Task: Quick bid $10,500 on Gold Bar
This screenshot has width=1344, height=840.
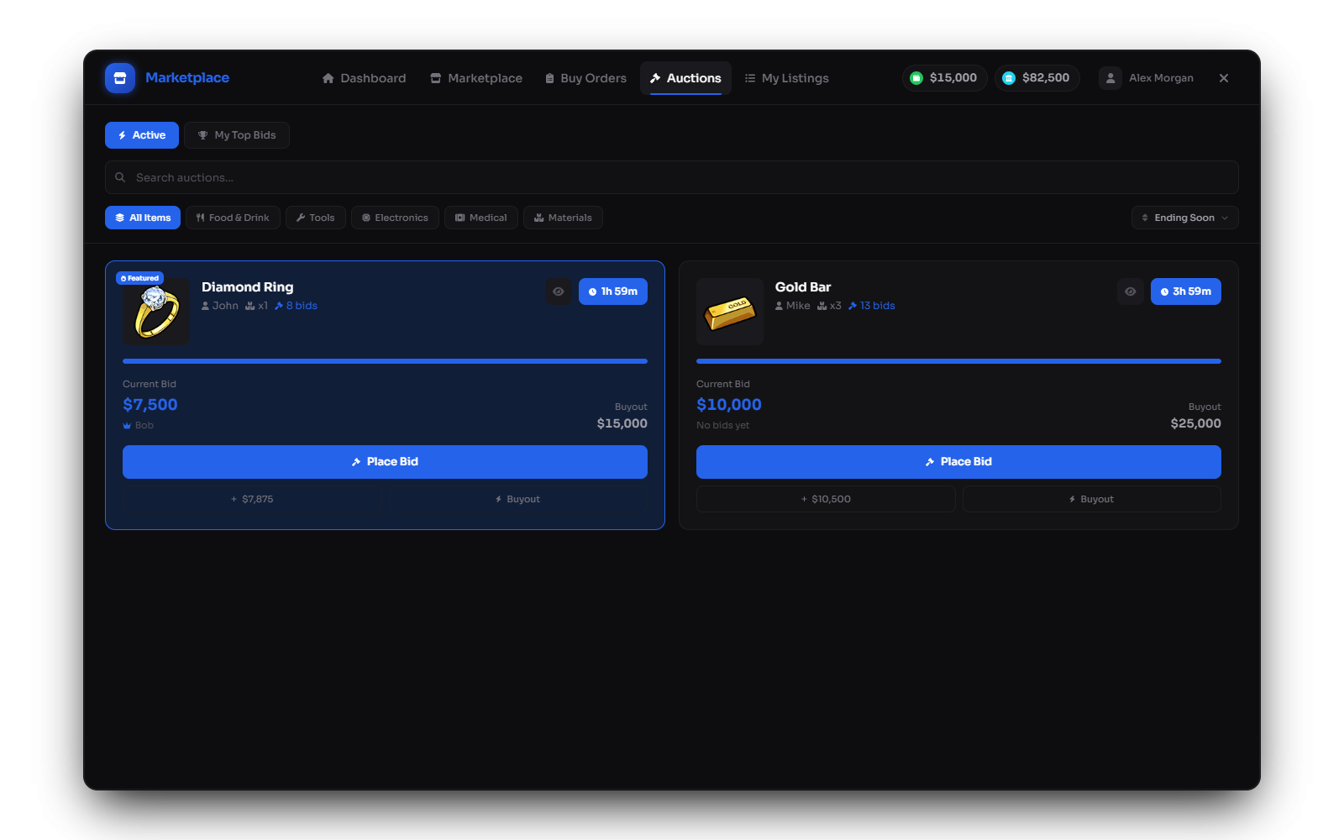Action: point(826,499)
